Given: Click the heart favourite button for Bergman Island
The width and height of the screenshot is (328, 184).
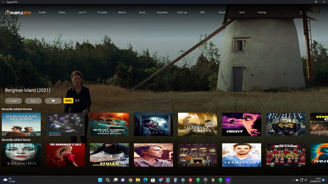Looking at the screenshot, I should click(x=53, y=101).
